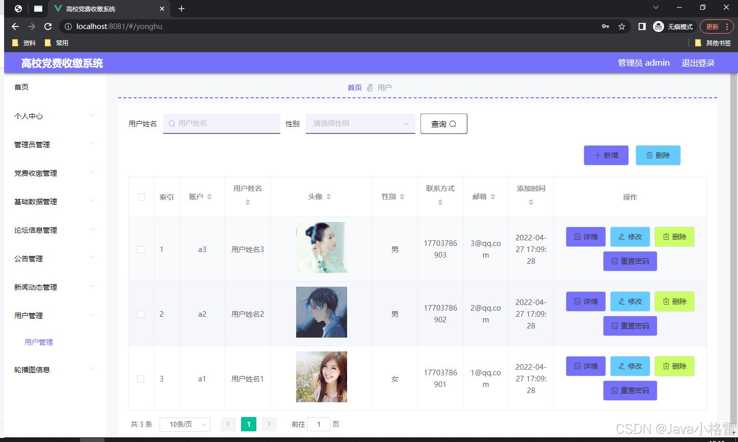Sort table by 联系方式 column sort arrows
Viewport: 738px width, 442px height.
(x=440, y=202)
